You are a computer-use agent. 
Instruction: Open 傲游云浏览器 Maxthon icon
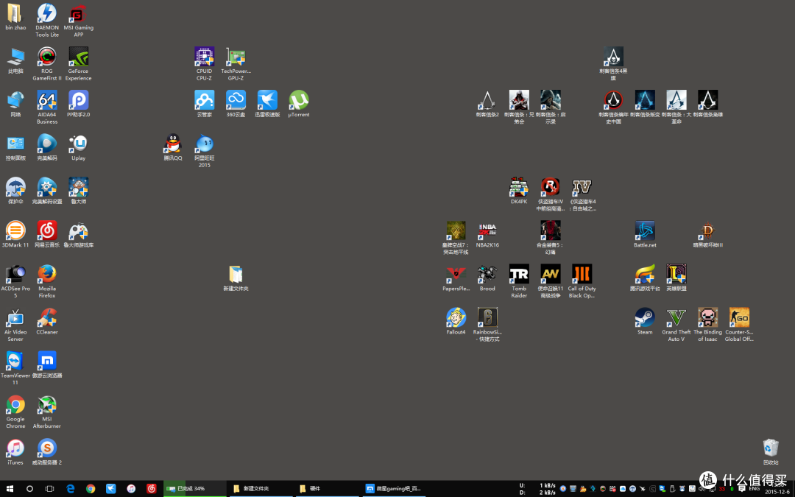tap(46, 365)
